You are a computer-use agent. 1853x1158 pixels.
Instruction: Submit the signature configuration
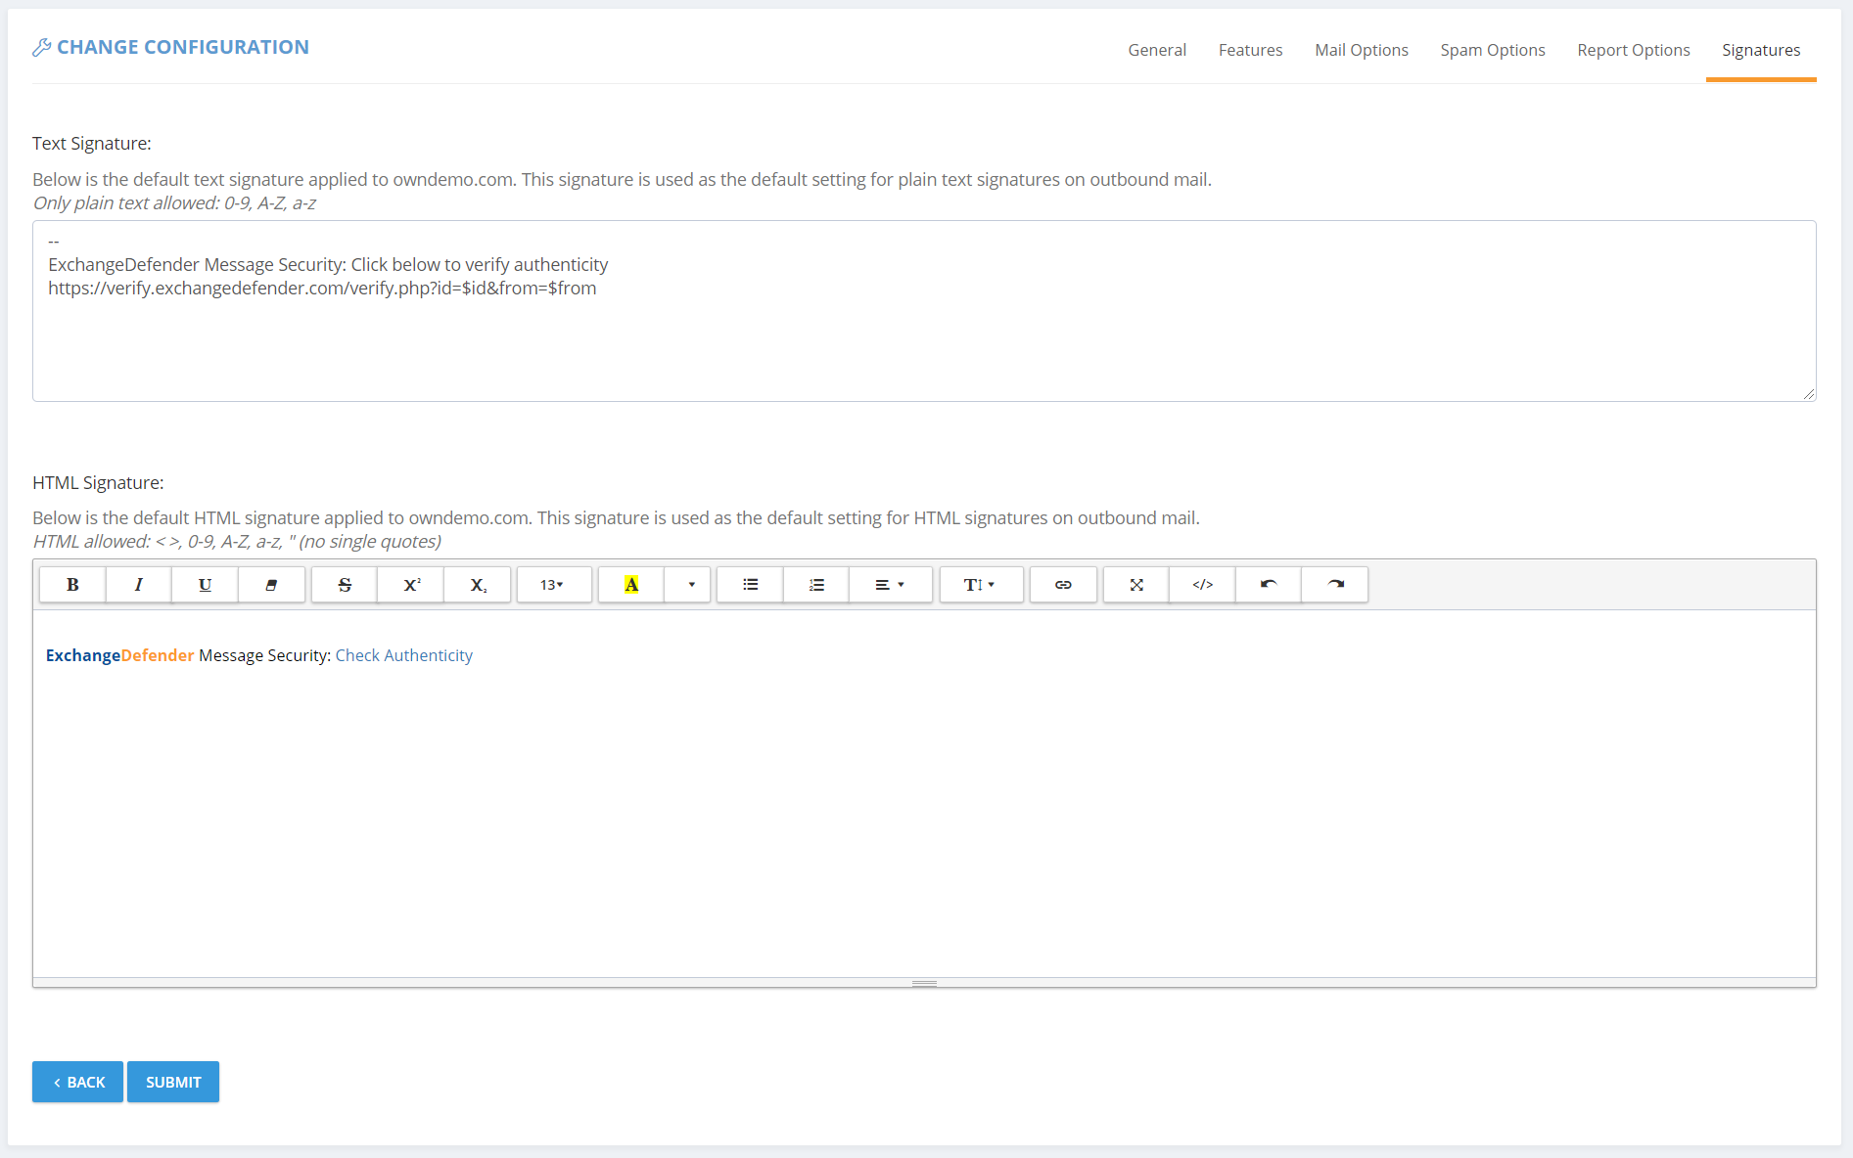[173, 1082]
